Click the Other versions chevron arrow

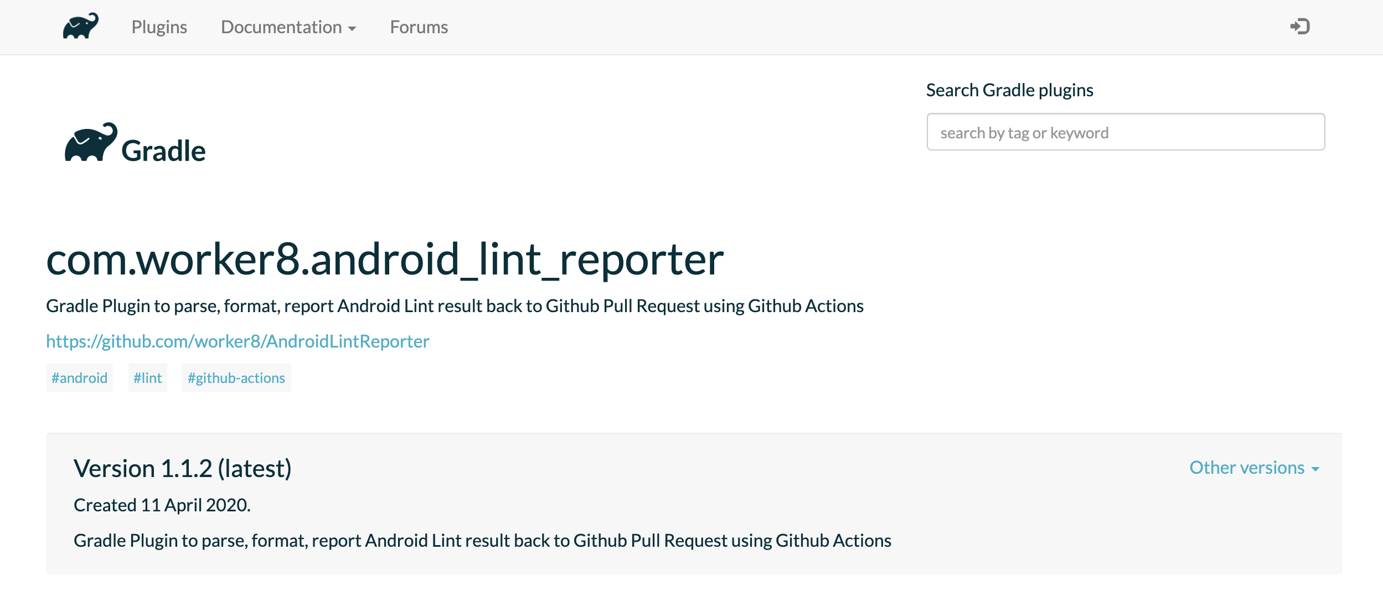(1317, 469)
